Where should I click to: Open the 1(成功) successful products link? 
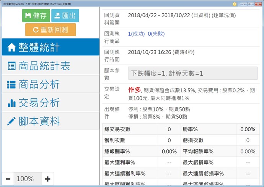[x=136, y=34]
